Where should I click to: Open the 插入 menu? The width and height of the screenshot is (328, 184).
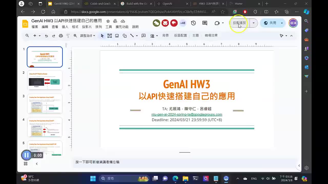(x=65, y=27)
